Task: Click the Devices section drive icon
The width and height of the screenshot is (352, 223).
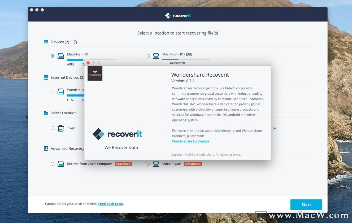Action: click(x=46, y=42)
